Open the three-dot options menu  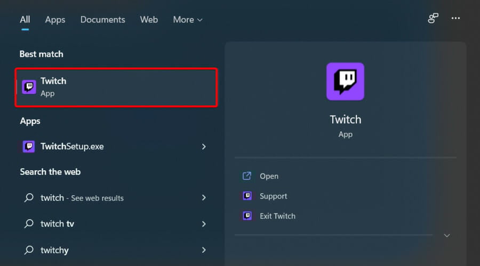point(455,18)
